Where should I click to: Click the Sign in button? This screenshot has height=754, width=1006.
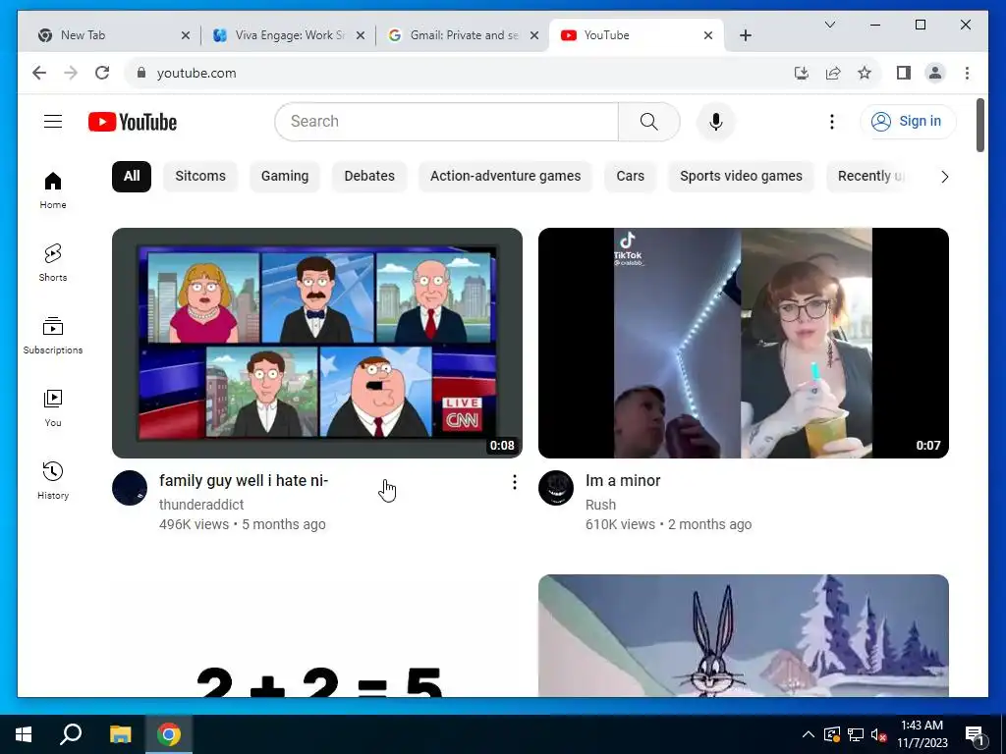(x=908, y=121)
